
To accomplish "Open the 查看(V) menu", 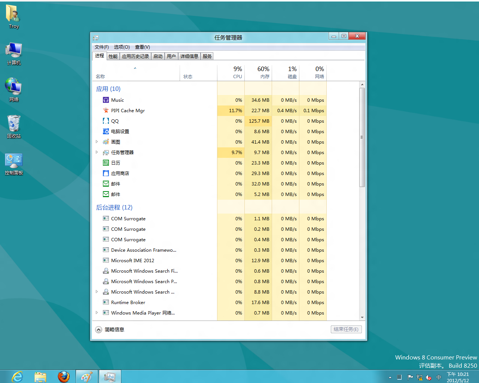I will pyautogui.click(x=142, y=47).
